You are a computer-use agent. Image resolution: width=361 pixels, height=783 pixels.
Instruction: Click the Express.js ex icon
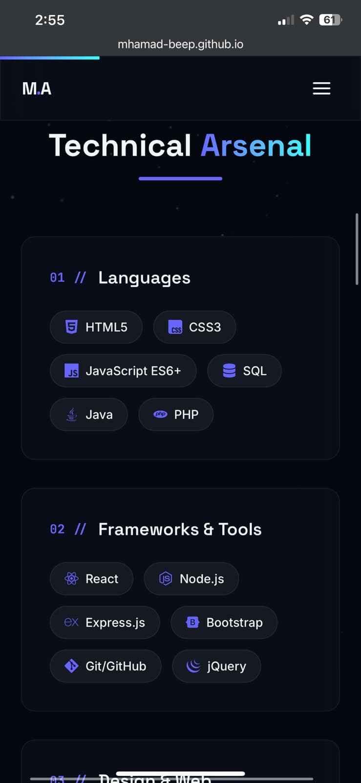[71, 622]
